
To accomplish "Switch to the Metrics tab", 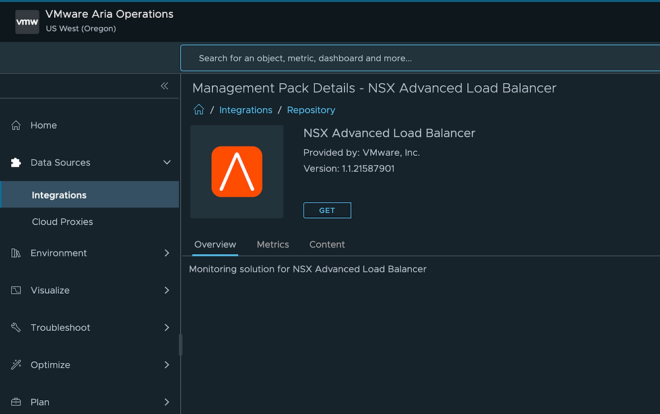I will (273, 244).
